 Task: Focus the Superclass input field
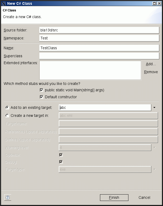pos(99,56)
